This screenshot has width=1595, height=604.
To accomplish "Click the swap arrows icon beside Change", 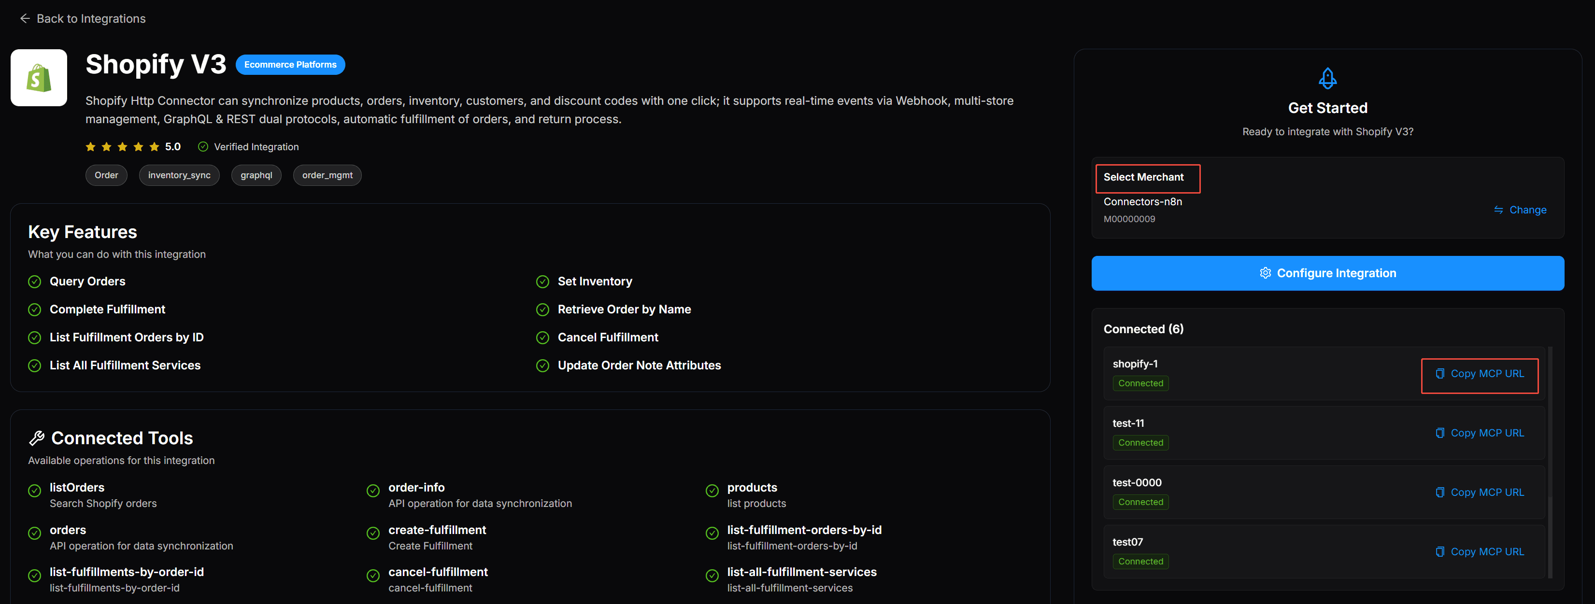I will [1498, 210].
